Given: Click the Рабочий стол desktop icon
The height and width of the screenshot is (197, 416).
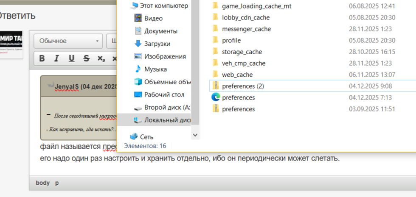Looking at the screenshot, I should point(138,94).
